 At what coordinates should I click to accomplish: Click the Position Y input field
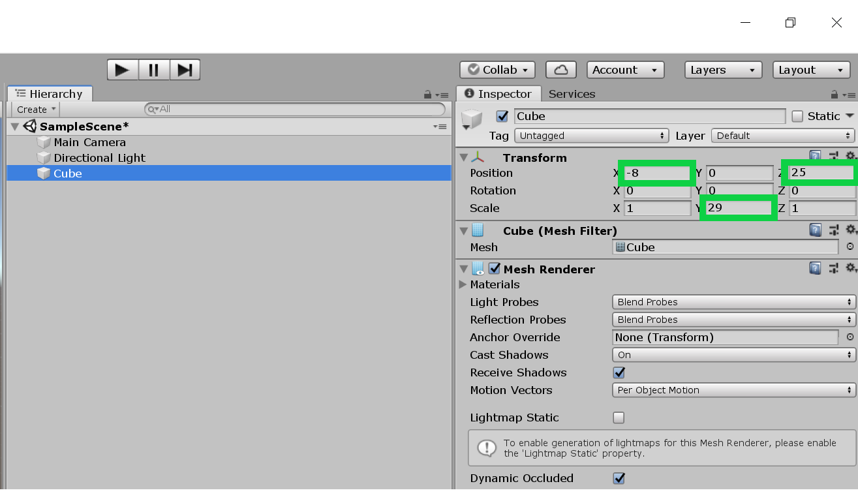coord(739,173)
